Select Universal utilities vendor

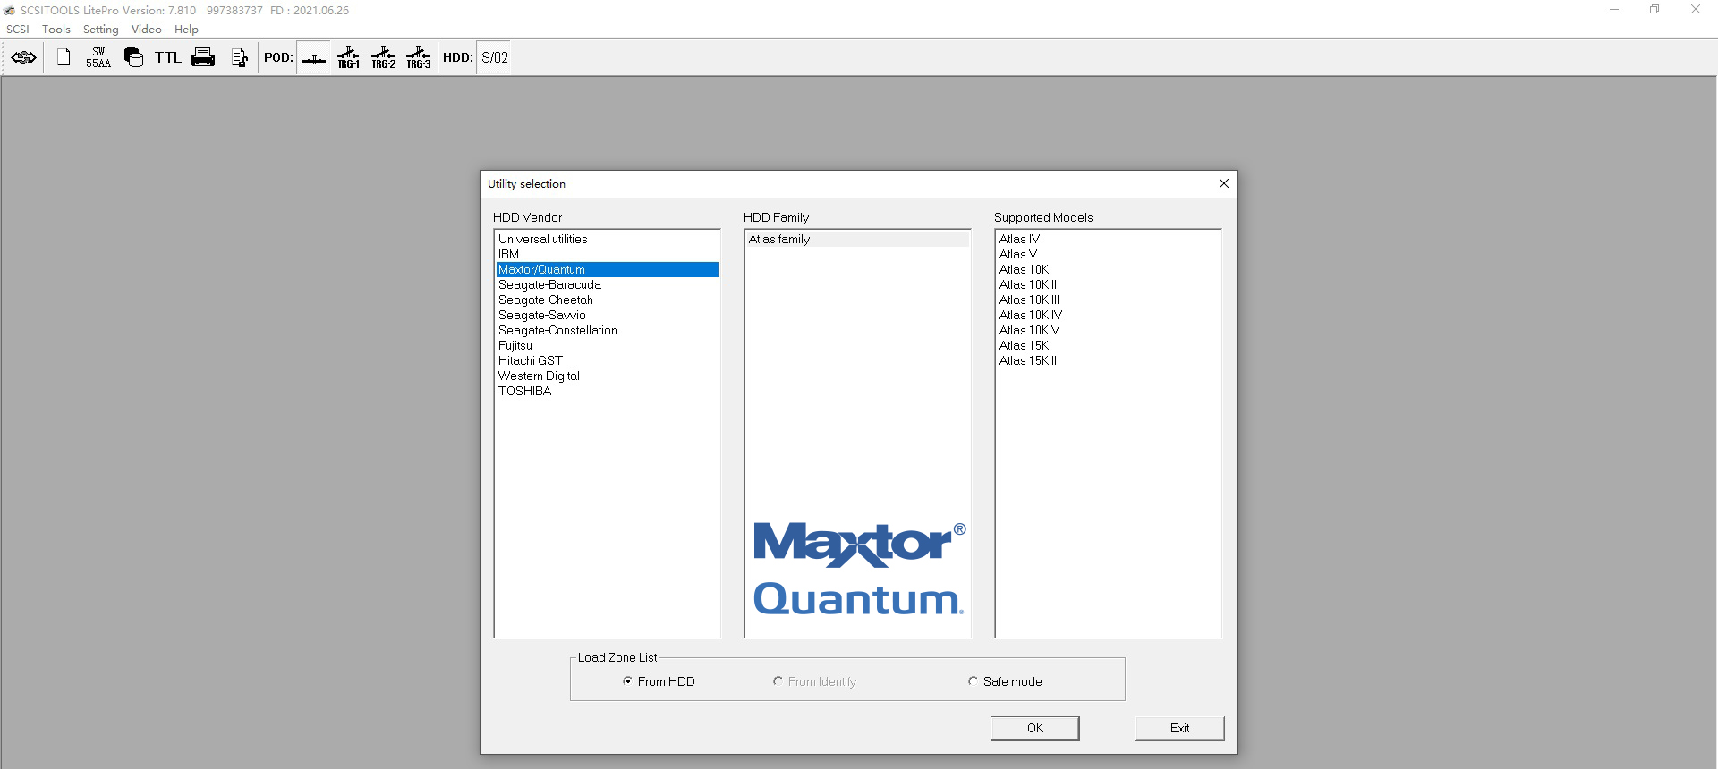tap(607, 239)
